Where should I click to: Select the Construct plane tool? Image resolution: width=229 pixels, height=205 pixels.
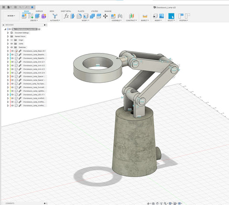pos(131,16)
